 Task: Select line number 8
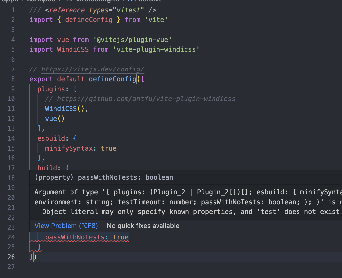tap(13, 79)
